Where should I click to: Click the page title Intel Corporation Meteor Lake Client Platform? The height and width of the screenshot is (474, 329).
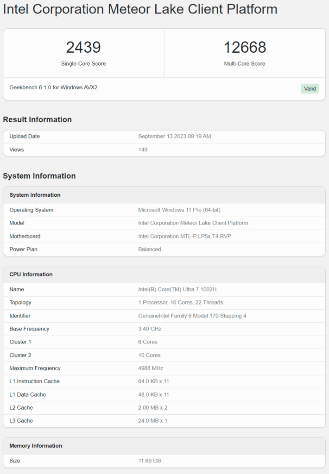(140, 9)
